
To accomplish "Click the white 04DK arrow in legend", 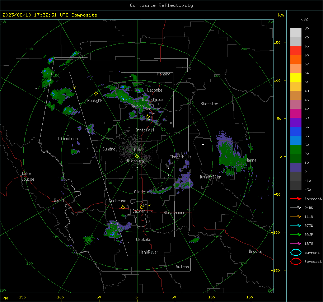I will point(296,208).
